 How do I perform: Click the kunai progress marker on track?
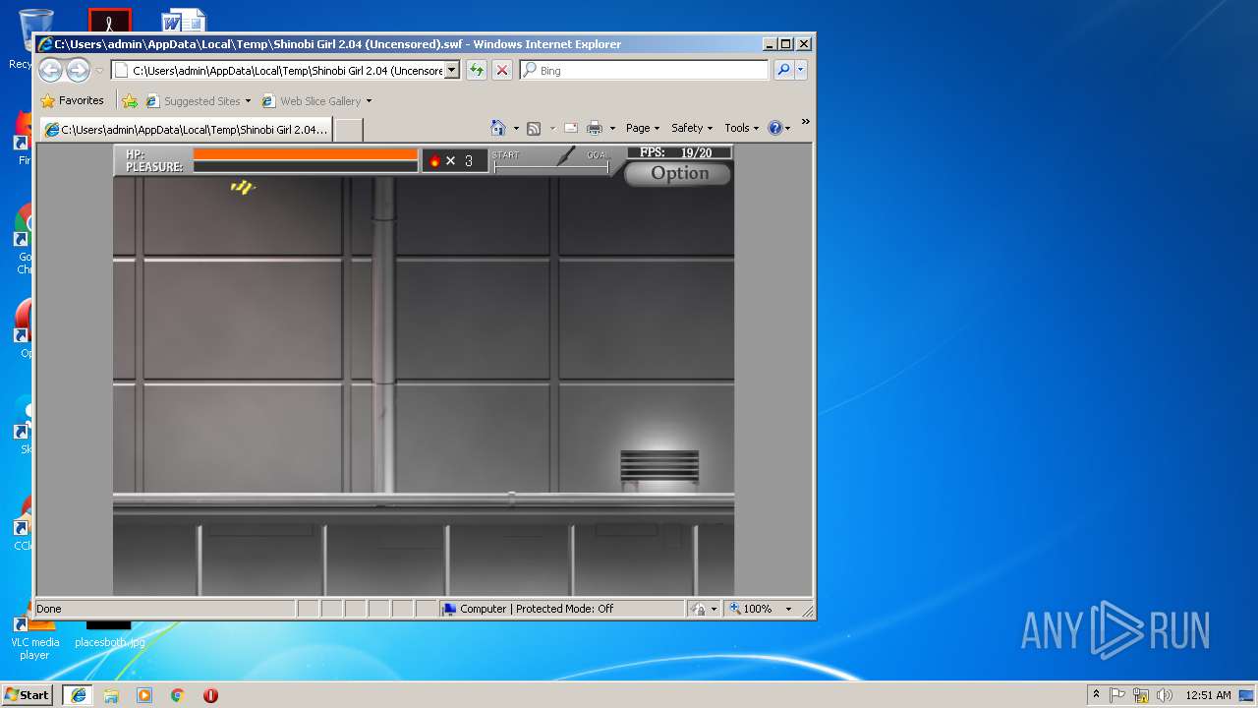(x=565, y=155)
